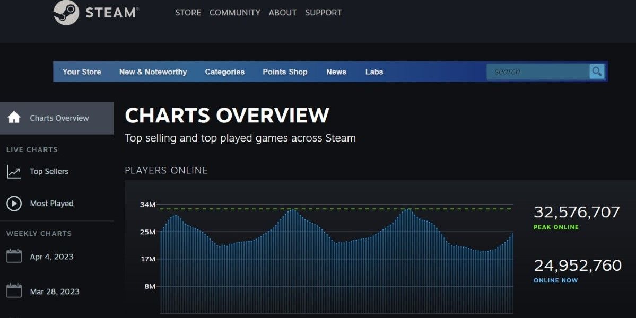Screen dimensions: 636x318
Task: Click the 17M axis label
Action: point(147,259)
